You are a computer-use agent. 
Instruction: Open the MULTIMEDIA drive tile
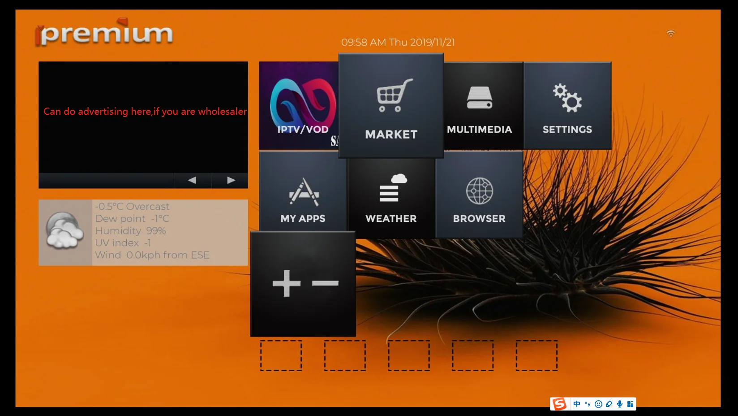[x=483, y=105]
